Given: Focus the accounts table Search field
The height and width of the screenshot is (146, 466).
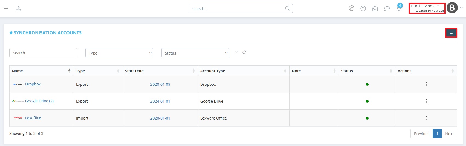Looking at the screenshot, I should (43, 53).
